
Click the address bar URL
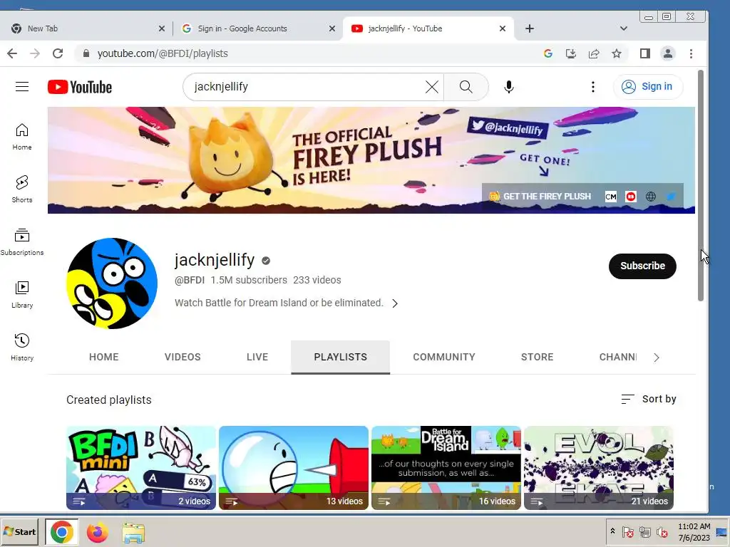click(163, 53)
